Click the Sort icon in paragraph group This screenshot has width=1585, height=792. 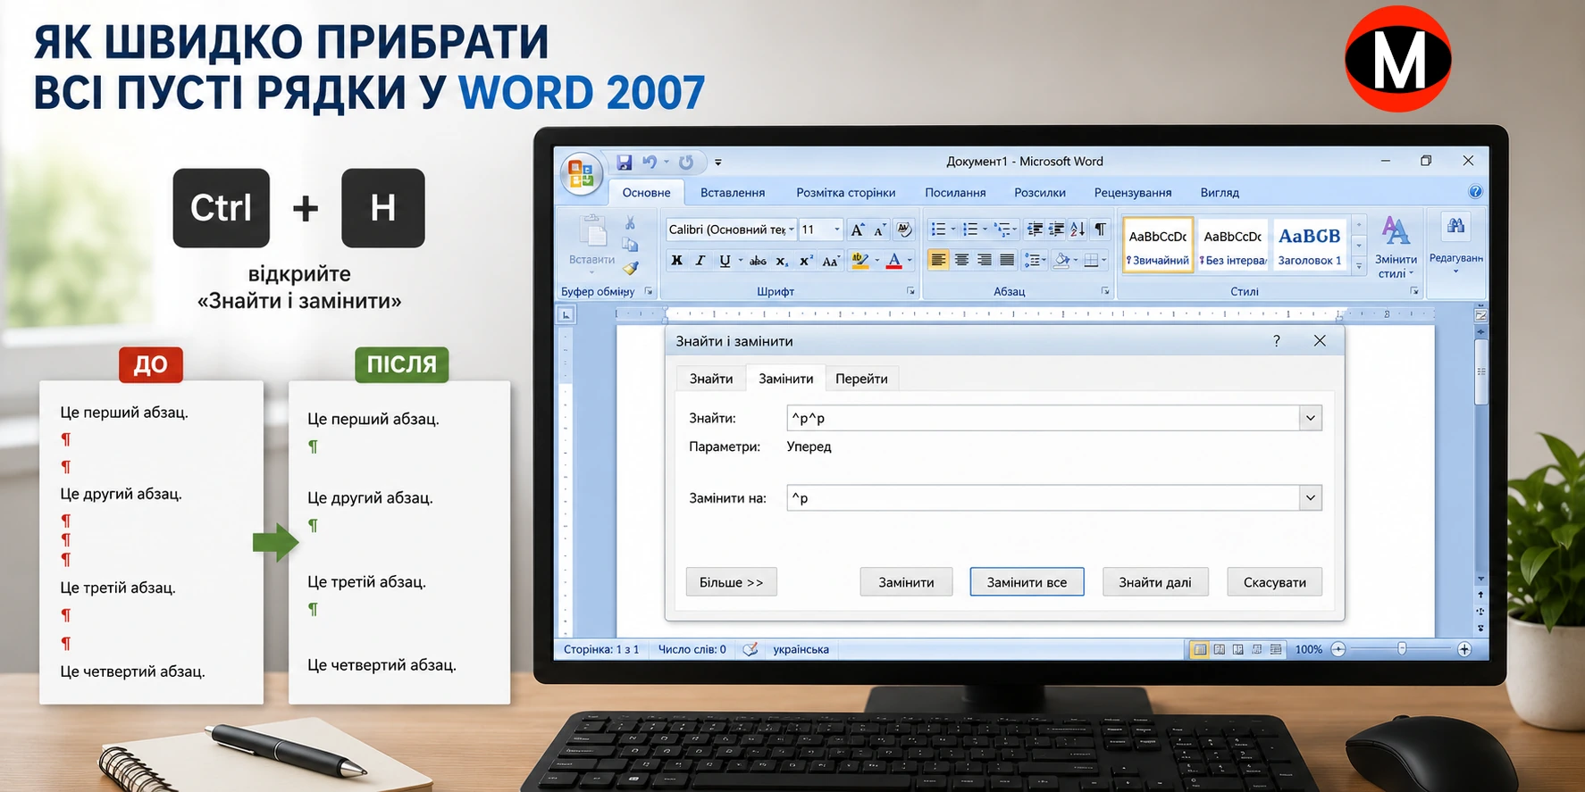(x=1078, y=229)
